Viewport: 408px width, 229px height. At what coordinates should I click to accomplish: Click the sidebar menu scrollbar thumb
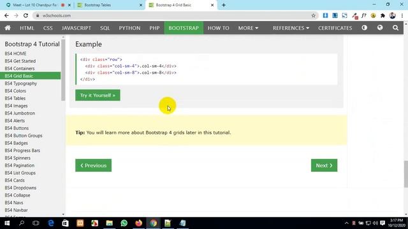(63, 69)
